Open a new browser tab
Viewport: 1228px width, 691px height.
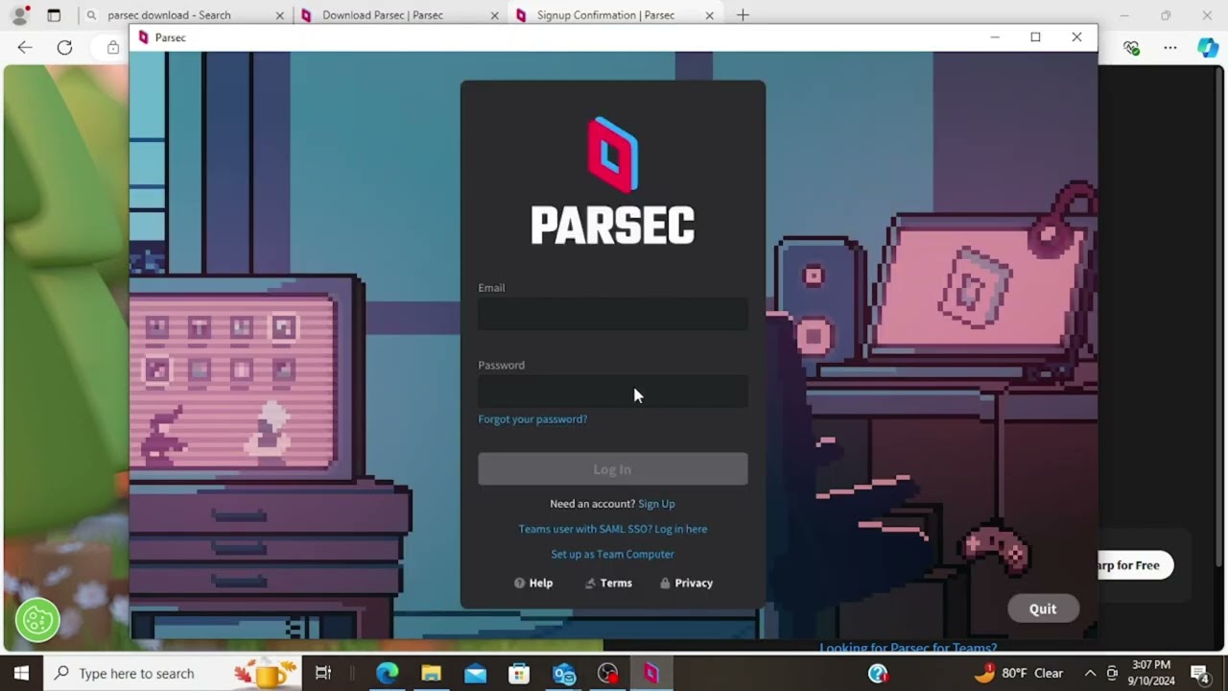743,15
